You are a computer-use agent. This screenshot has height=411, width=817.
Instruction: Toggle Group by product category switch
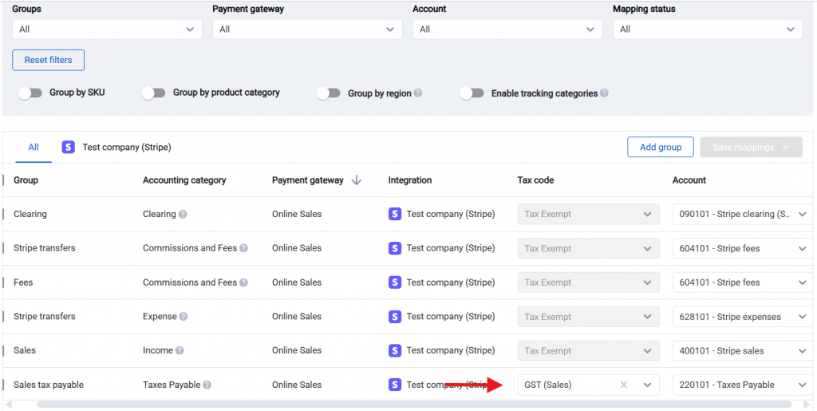point(153,93)
